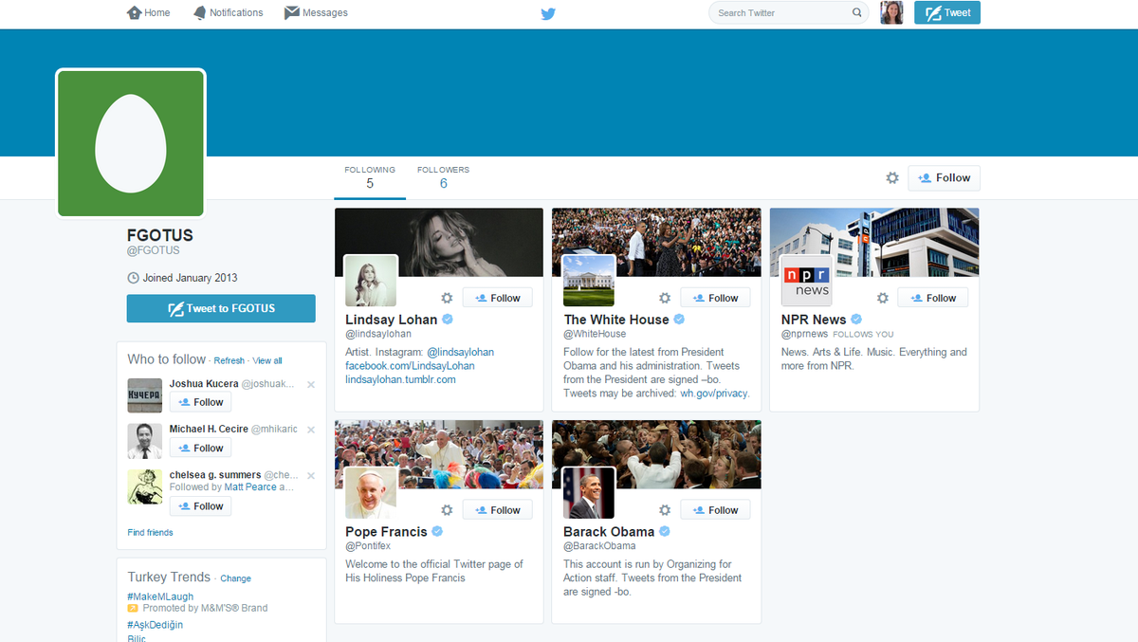The height and width of the screenshot is (642, 1138).
Task: Follow Michael H. Cecire suggestion
Action: tap(200, 448)
